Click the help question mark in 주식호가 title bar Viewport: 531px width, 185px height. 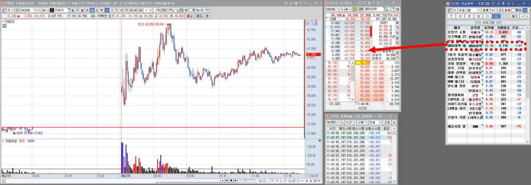click(x=383, y=3)
